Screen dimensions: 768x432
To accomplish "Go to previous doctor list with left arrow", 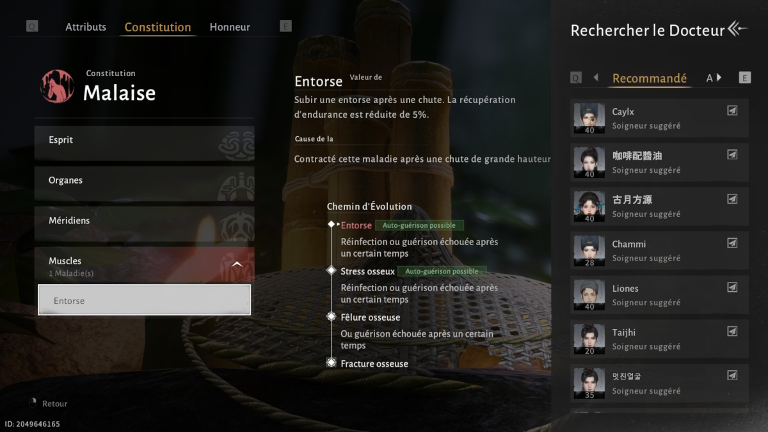I will (596, 77).
